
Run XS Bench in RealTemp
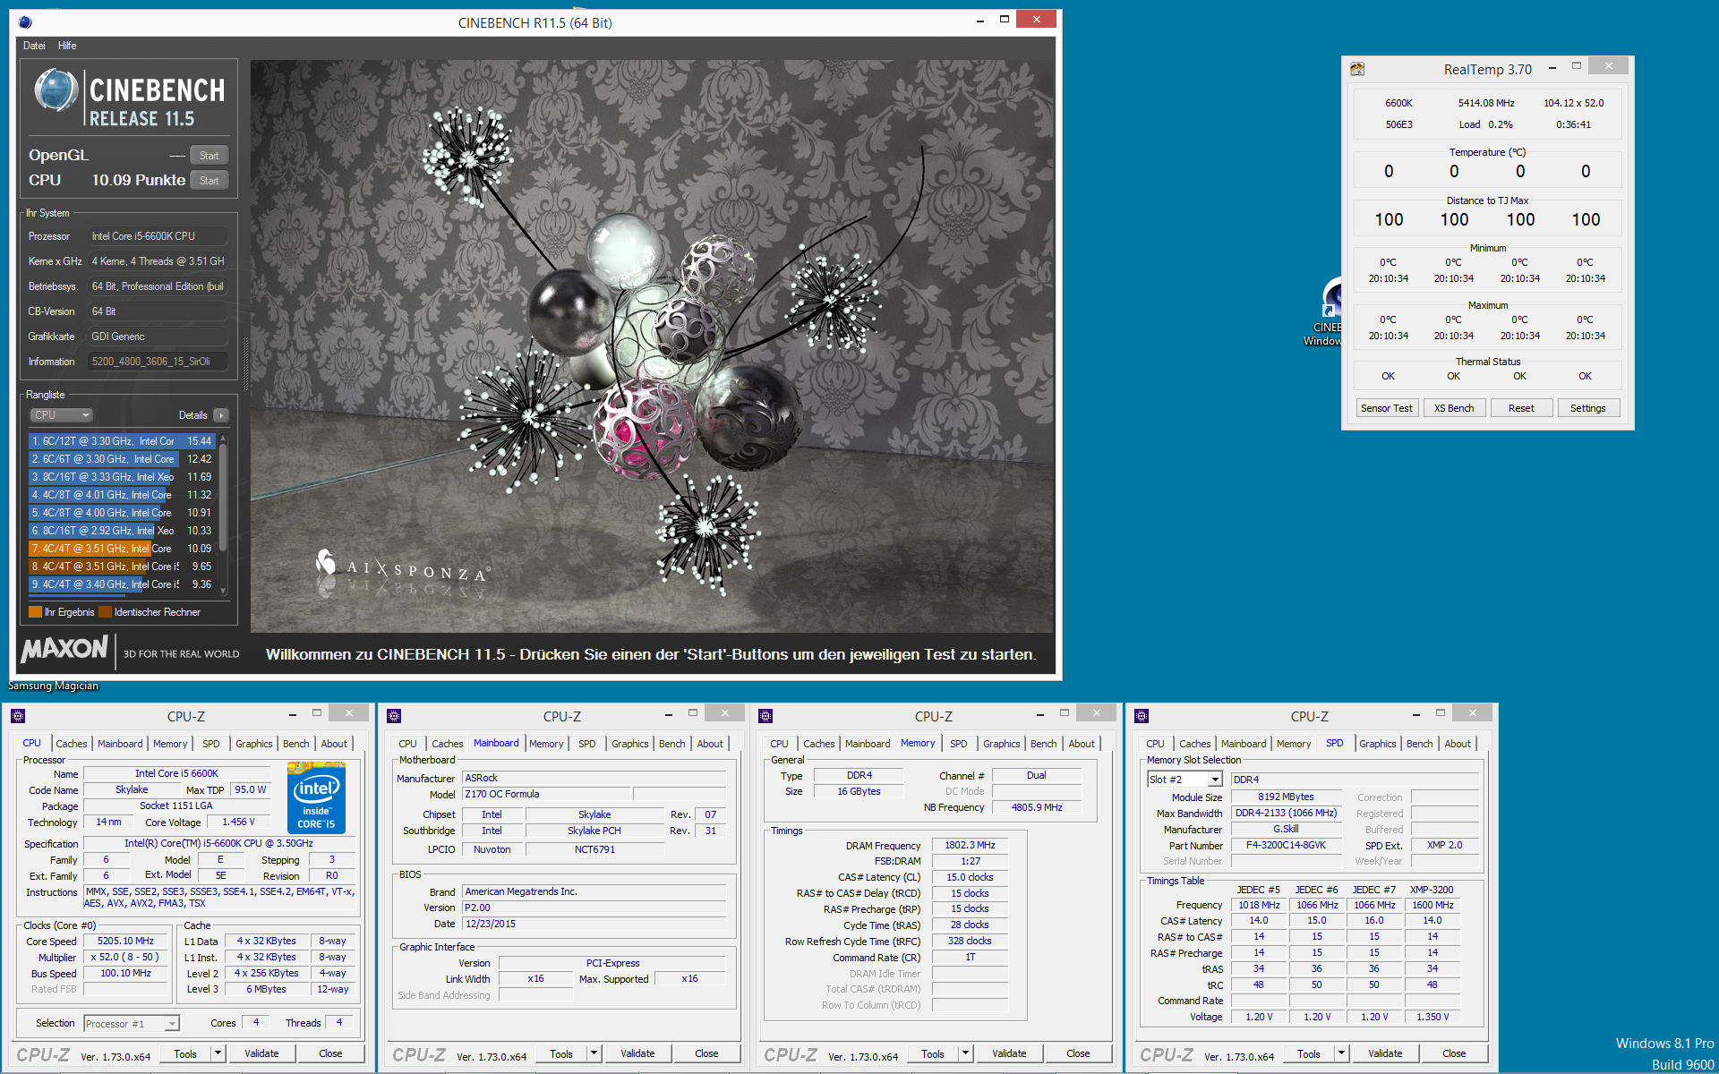tap(1454, 408)
